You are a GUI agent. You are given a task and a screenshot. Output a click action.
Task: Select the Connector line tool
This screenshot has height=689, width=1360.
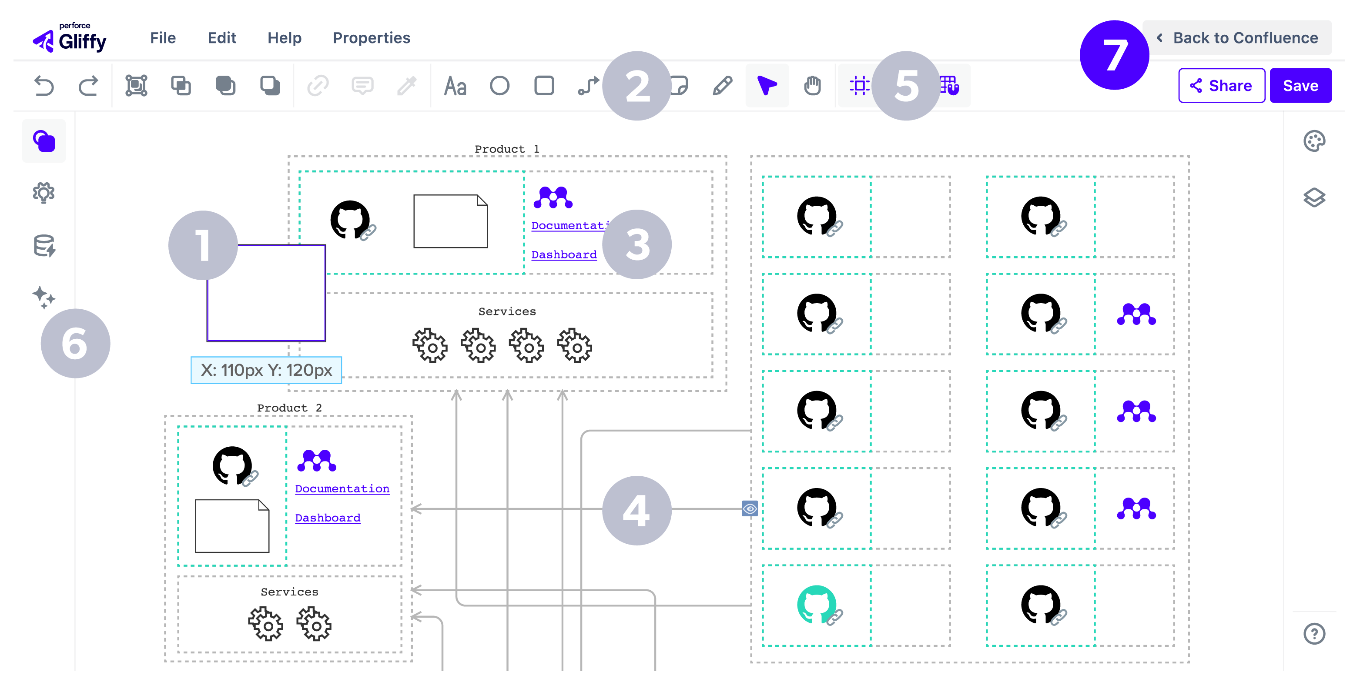tap(588, 86)
